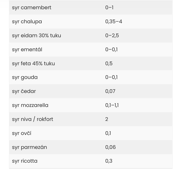Click the value 2 for niva / rokfort
This screenshot has width=173, height=169.
point(107,119)
